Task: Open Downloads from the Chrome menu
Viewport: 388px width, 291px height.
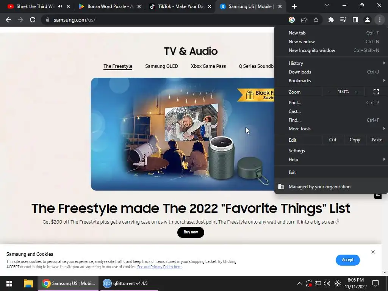Action: (x=331, y=72)
